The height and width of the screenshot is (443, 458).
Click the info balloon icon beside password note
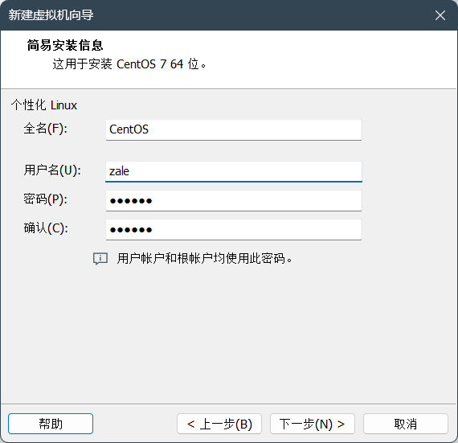point(100,259)
